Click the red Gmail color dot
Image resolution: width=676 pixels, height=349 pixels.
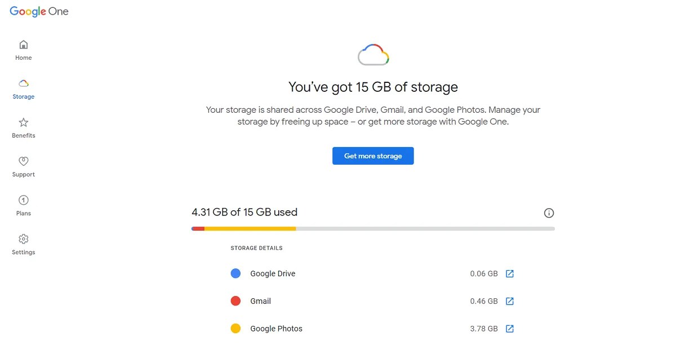pos(236,301)
